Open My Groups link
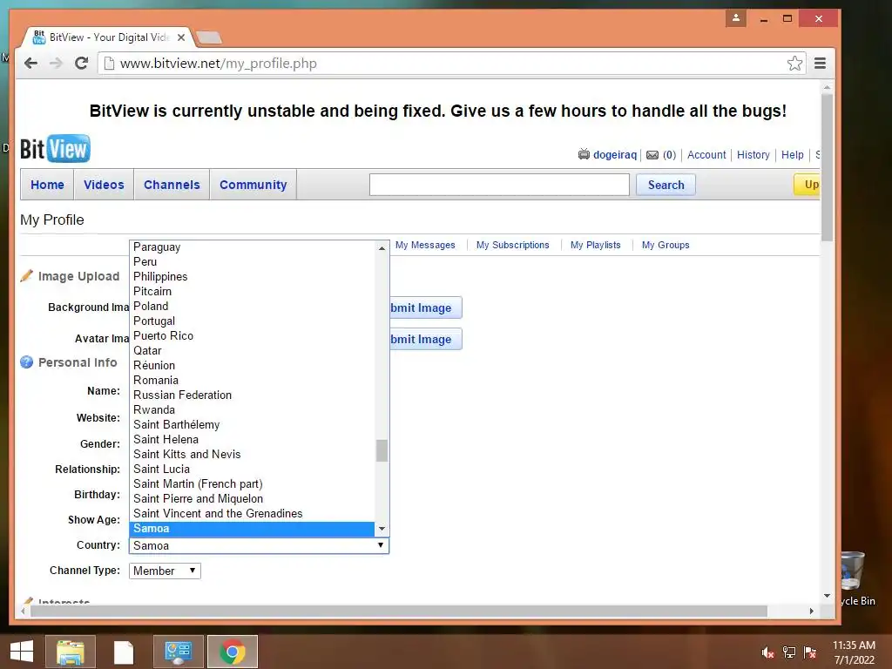The width and height of the screenshot is (892, 669). pyautogui.click(x=665, y=245)
